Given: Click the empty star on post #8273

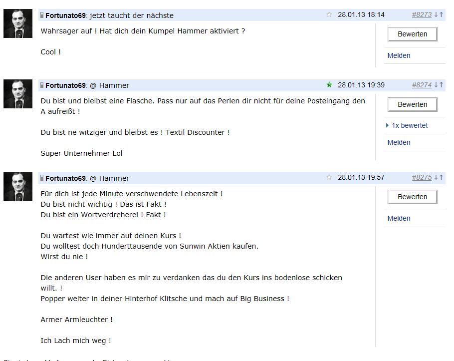Looking at the screenshot, I should (329, 14).
